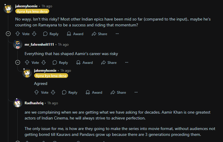Open Radhashriq's user profile link
This screenshot has width=223, height=142.
[x=34, y=103]
